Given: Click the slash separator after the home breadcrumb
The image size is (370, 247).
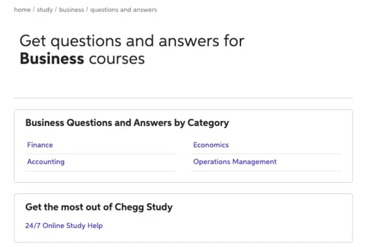Looking at the screenshot, I should 34,10.
